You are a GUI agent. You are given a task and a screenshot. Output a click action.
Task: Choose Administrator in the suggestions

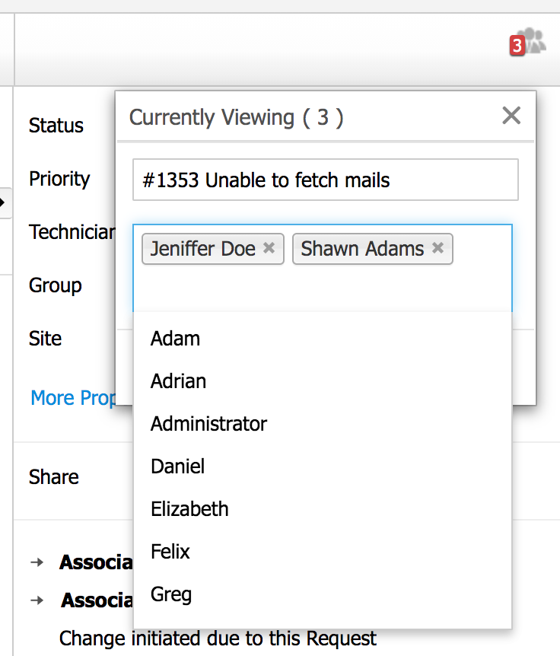coord(209,424)
